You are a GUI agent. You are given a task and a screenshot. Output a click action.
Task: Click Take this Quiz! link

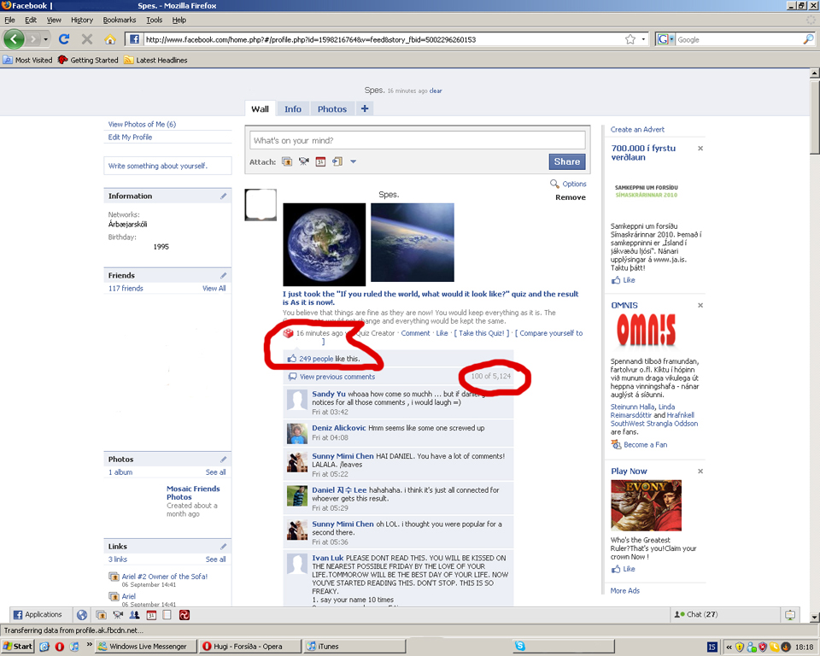click(482, 333)
